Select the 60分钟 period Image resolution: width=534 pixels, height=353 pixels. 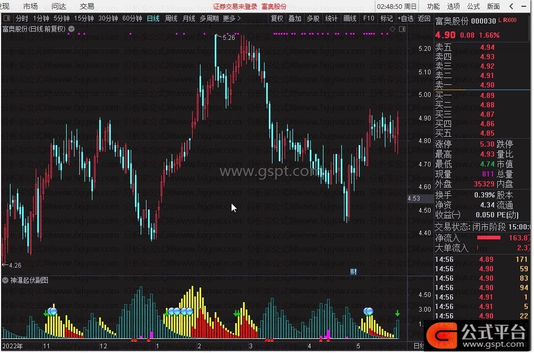(x=132, y=18)
